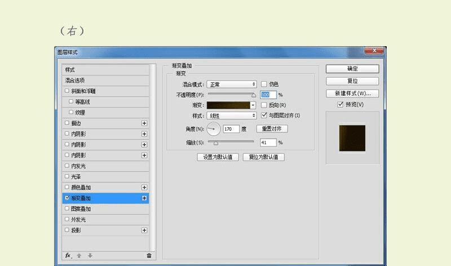Click the angle dial control
This screenshot has height=266, width=451.
coord(214,129)
